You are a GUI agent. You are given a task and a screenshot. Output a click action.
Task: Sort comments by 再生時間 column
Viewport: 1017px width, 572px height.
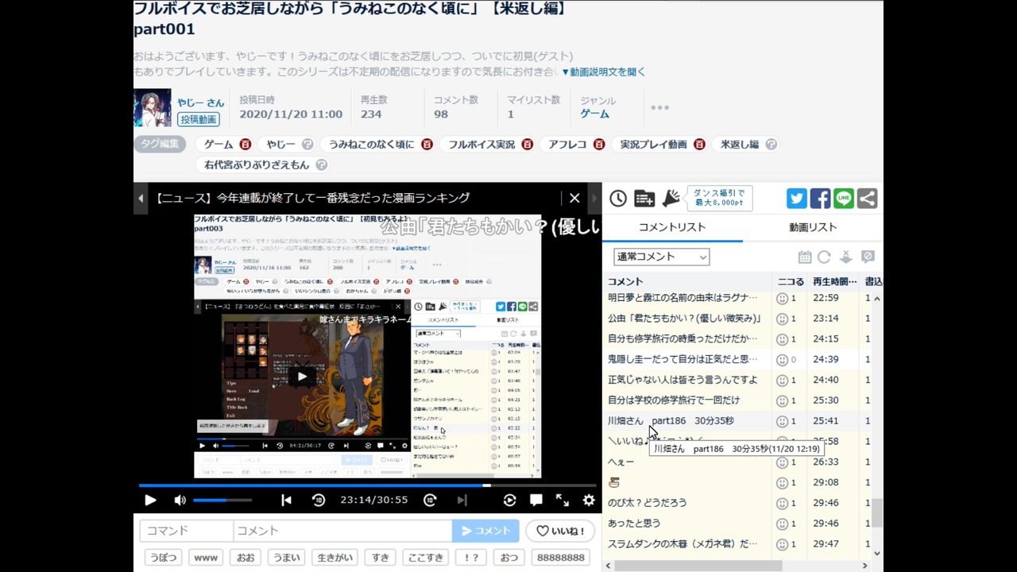pos(835,281)
